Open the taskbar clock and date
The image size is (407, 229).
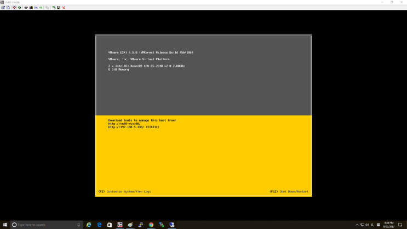[389, 225]
